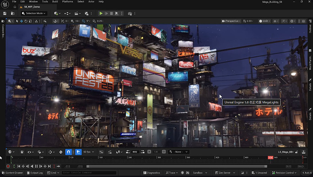Open the viewport performance gauge menu
This screenshot has width=313, height=177.
tap(284, 21)
